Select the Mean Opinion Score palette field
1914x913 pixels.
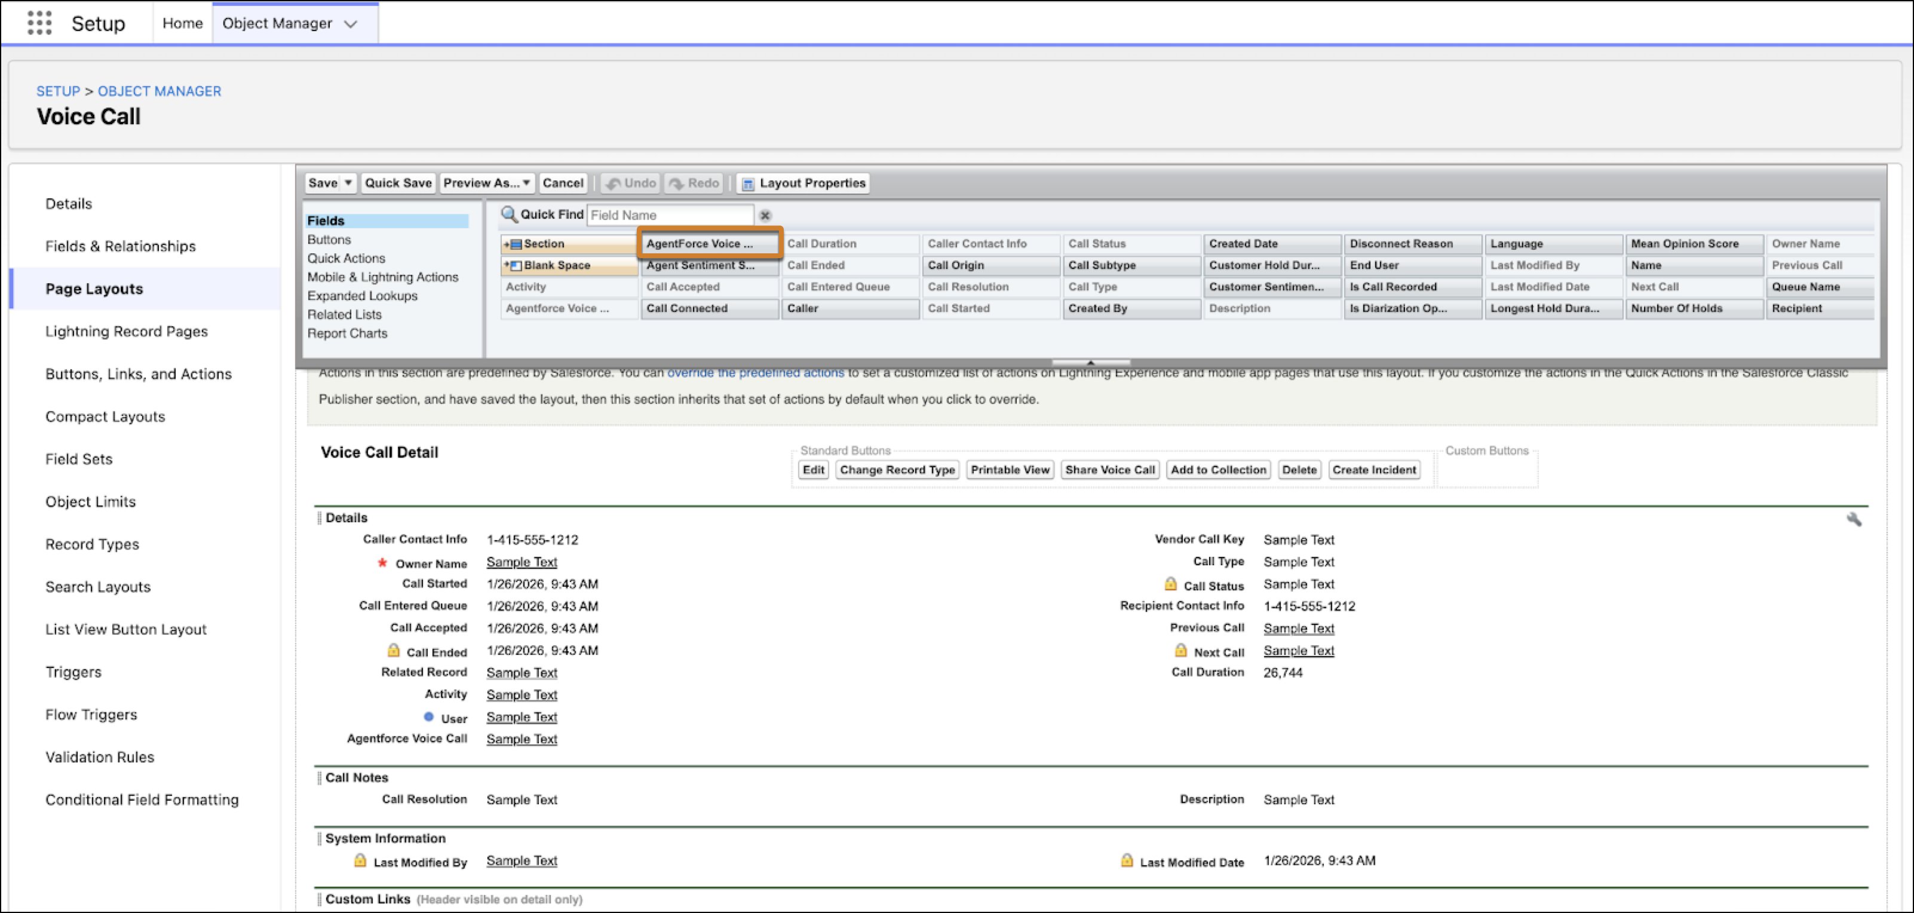(1695, 244)
